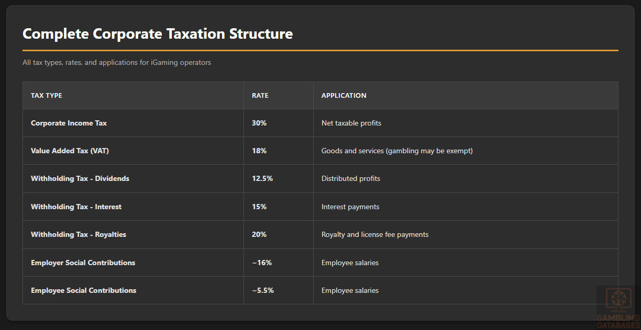This screenshot has width=641, height=330.
Task: Click the ~5.5% employee rate value
Action: pyautogui.click(x=263, y=291)
